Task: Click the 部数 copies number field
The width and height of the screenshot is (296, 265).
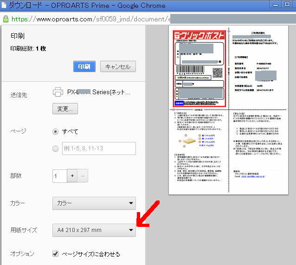Action: coord(60,176)
